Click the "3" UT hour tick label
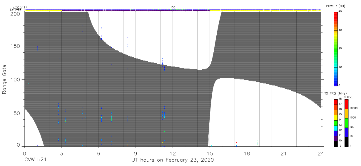Image resolution: width=361 pixels, height=166 pixels. pyautogui.click(x=61, y=153)
